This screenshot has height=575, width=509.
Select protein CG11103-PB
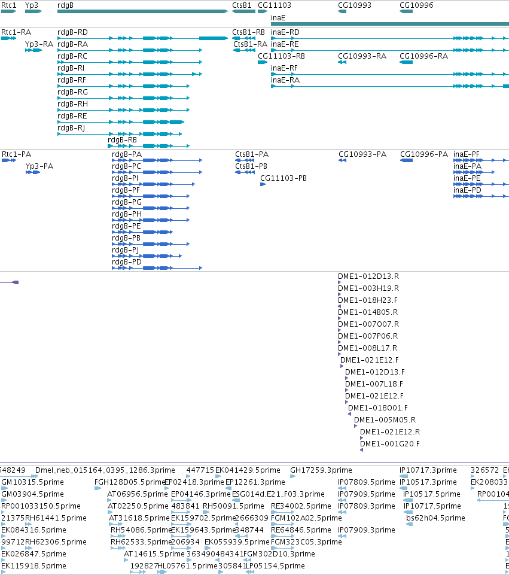click(x=263, y=184)
